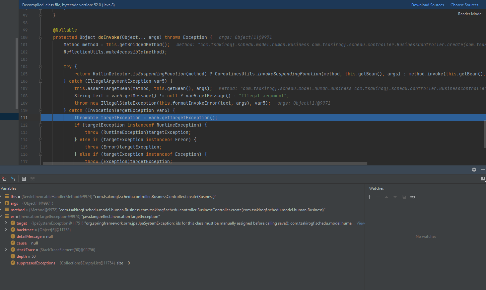
Task: Click the field icon beside 'cause'
Action: pos(13,243)
